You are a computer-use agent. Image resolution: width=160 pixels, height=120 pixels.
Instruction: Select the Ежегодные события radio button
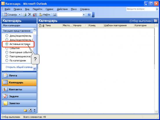7,52
